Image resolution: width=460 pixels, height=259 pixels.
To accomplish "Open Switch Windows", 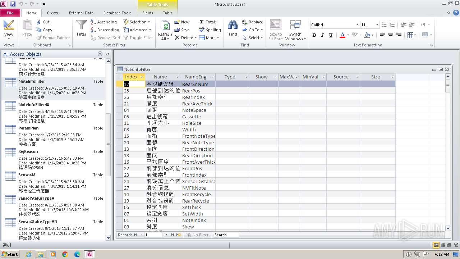I will pos(295,30).
